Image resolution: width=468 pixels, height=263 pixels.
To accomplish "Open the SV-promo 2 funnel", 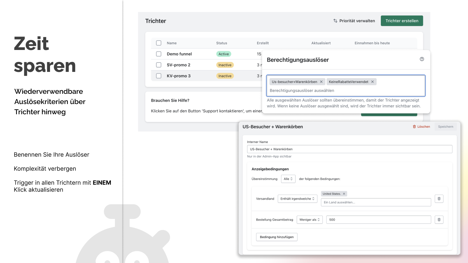I will (x=178, y=65).
